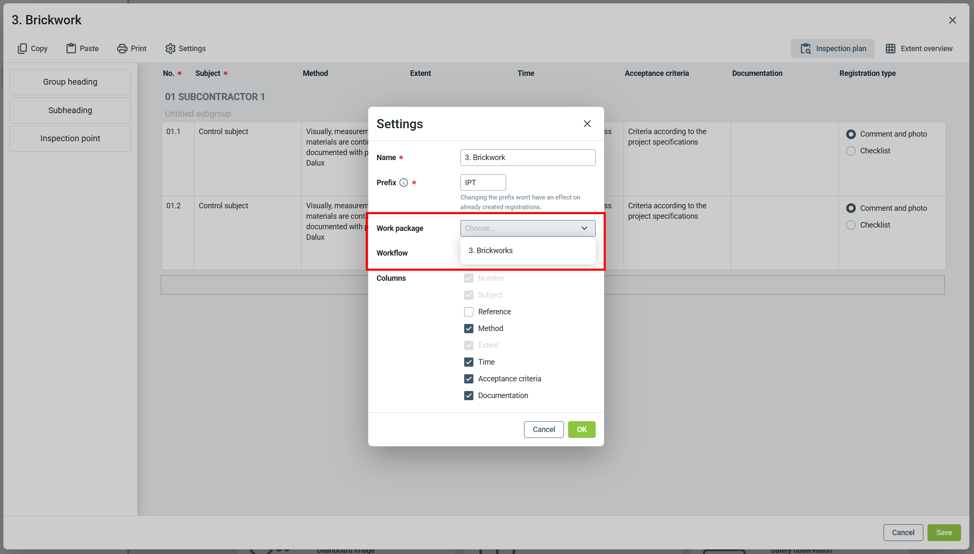Choose the 3. Brickworks option
Screen dimensions: 974x554
pyautogui.click(x=527, y=251)
